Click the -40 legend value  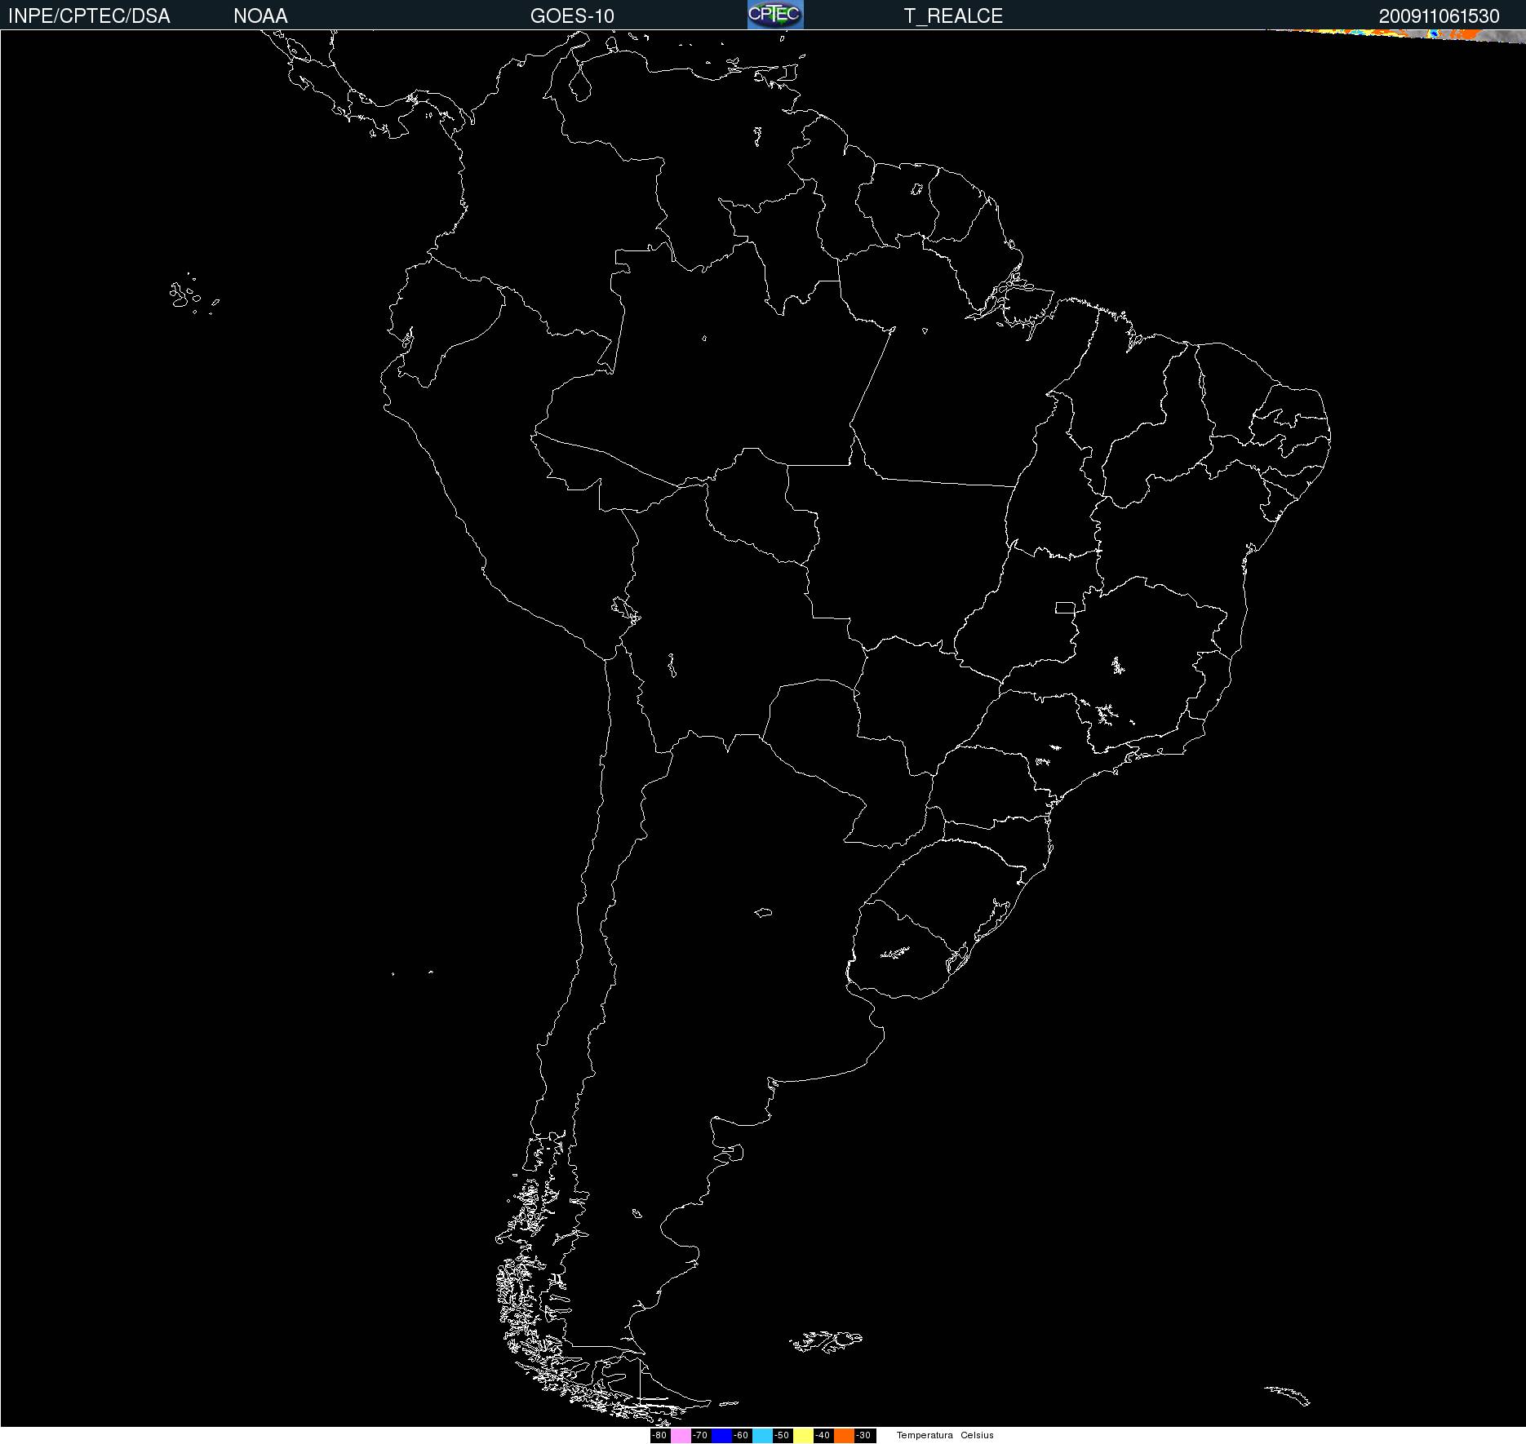(823, 1435)
